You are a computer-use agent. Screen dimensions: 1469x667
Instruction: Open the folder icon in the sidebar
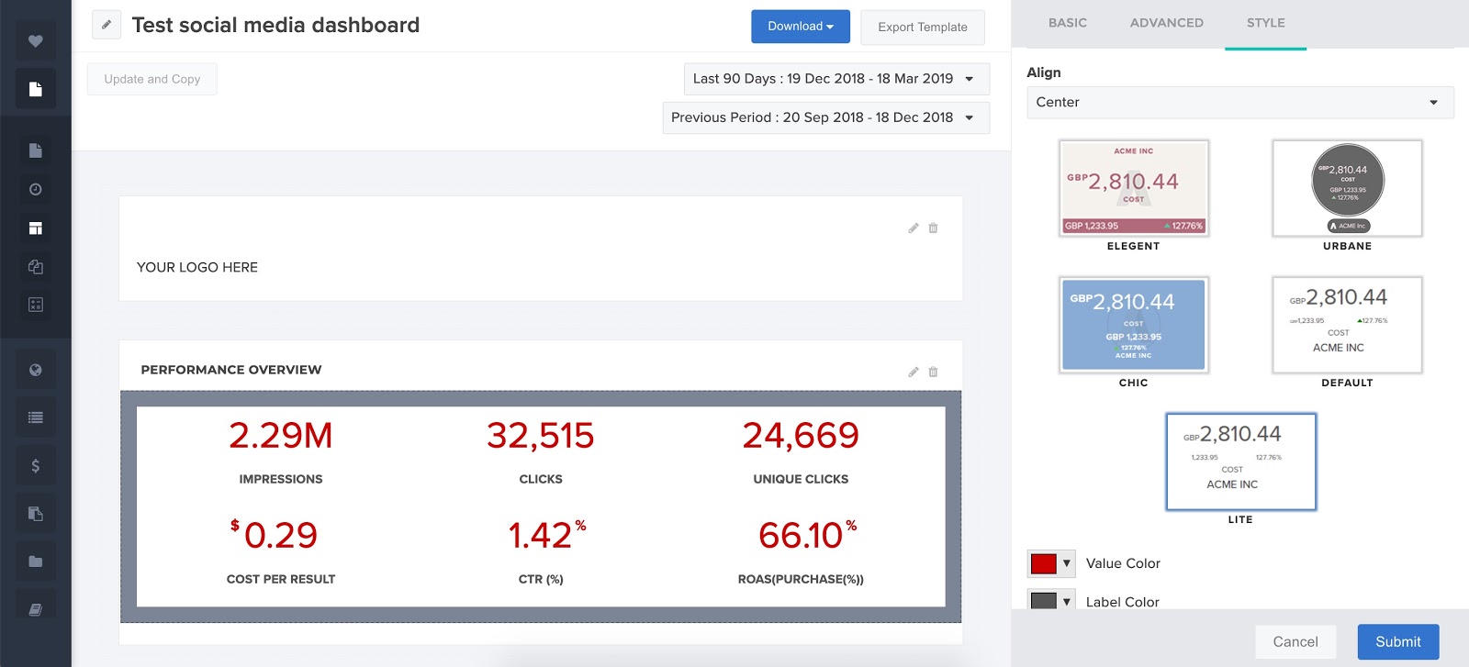[35, 561]
